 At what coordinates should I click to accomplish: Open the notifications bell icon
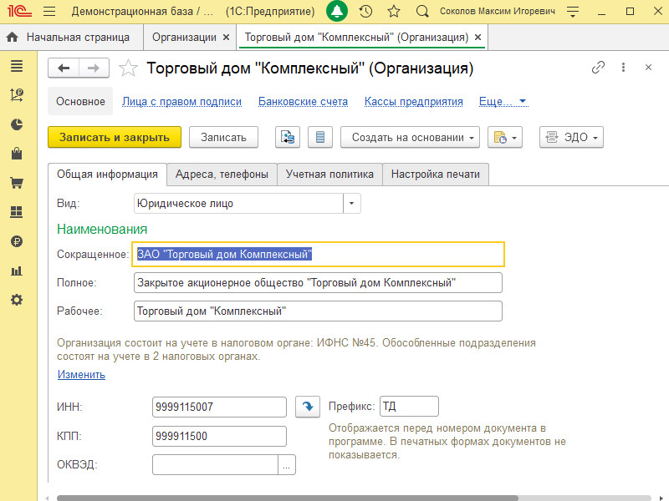[337, 12]
